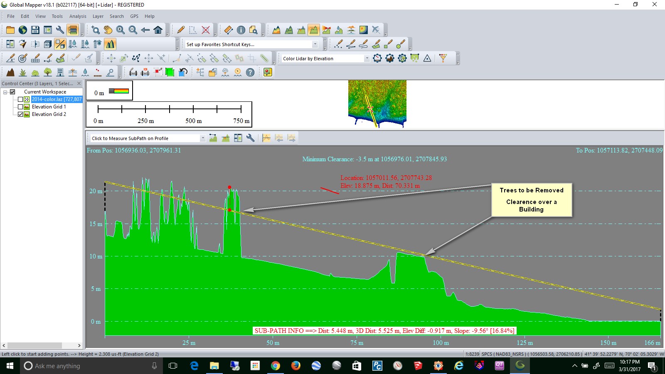Open the Measure SubPath on Profile dropdown
Screen dimensions: 665x374
click(x=202, y=138)
